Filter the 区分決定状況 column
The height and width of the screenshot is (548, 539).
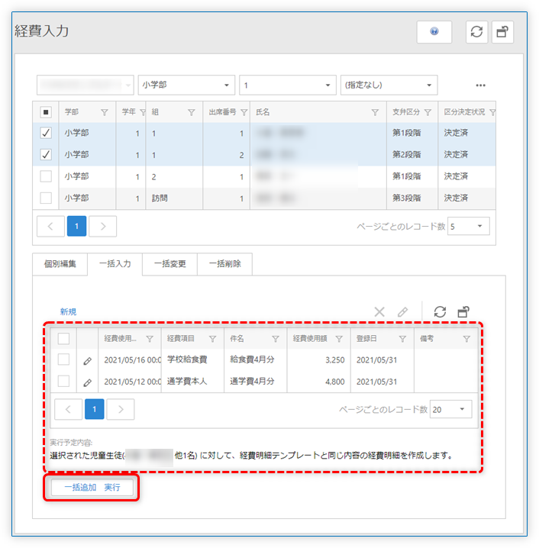coord(492,112)
